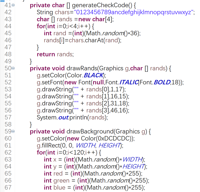The image size is (200, 192).
Task: Click 'setFont' on line 52
Action: 52,82
